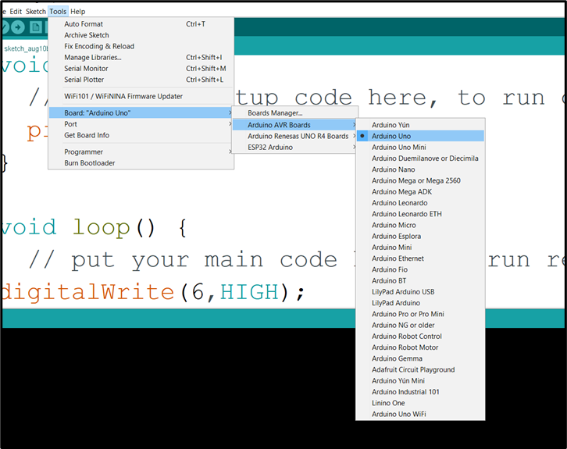Select Arduino NG or older

tap(420, 326)
